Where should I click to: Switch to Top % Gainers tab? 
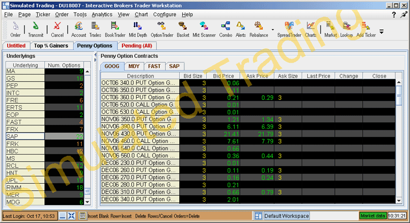click(51, 46)
